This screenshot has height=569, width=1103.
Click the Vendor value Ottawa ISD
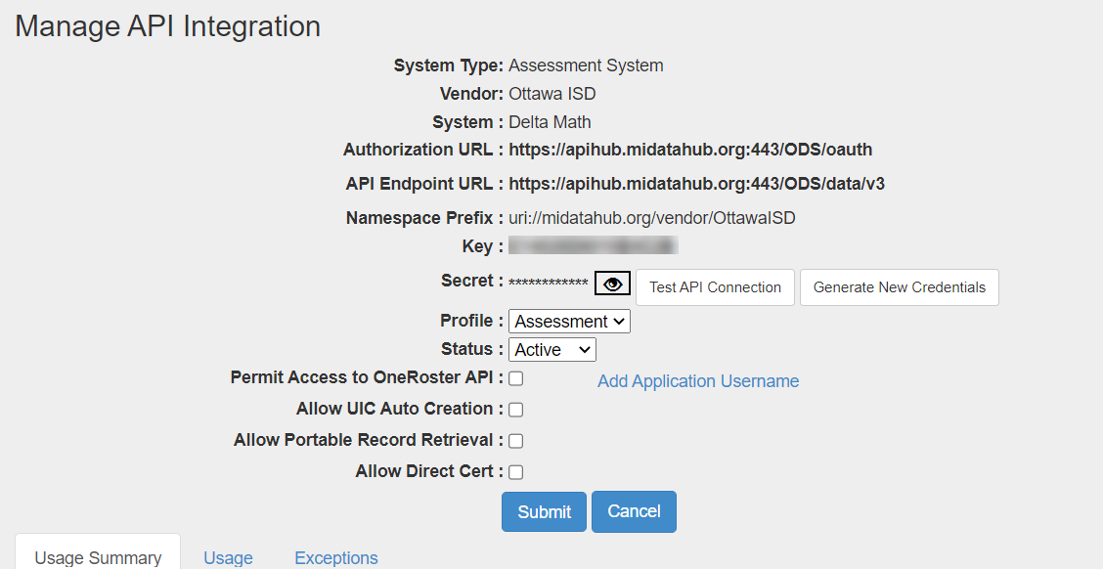click(552, 94)
